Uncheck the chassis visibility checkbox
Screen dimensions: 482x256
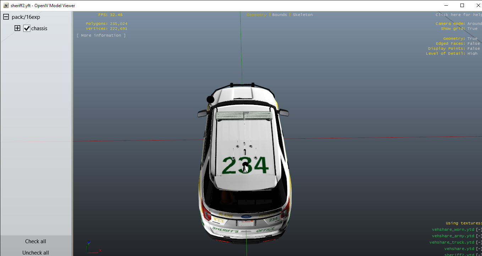pos(27,28)
